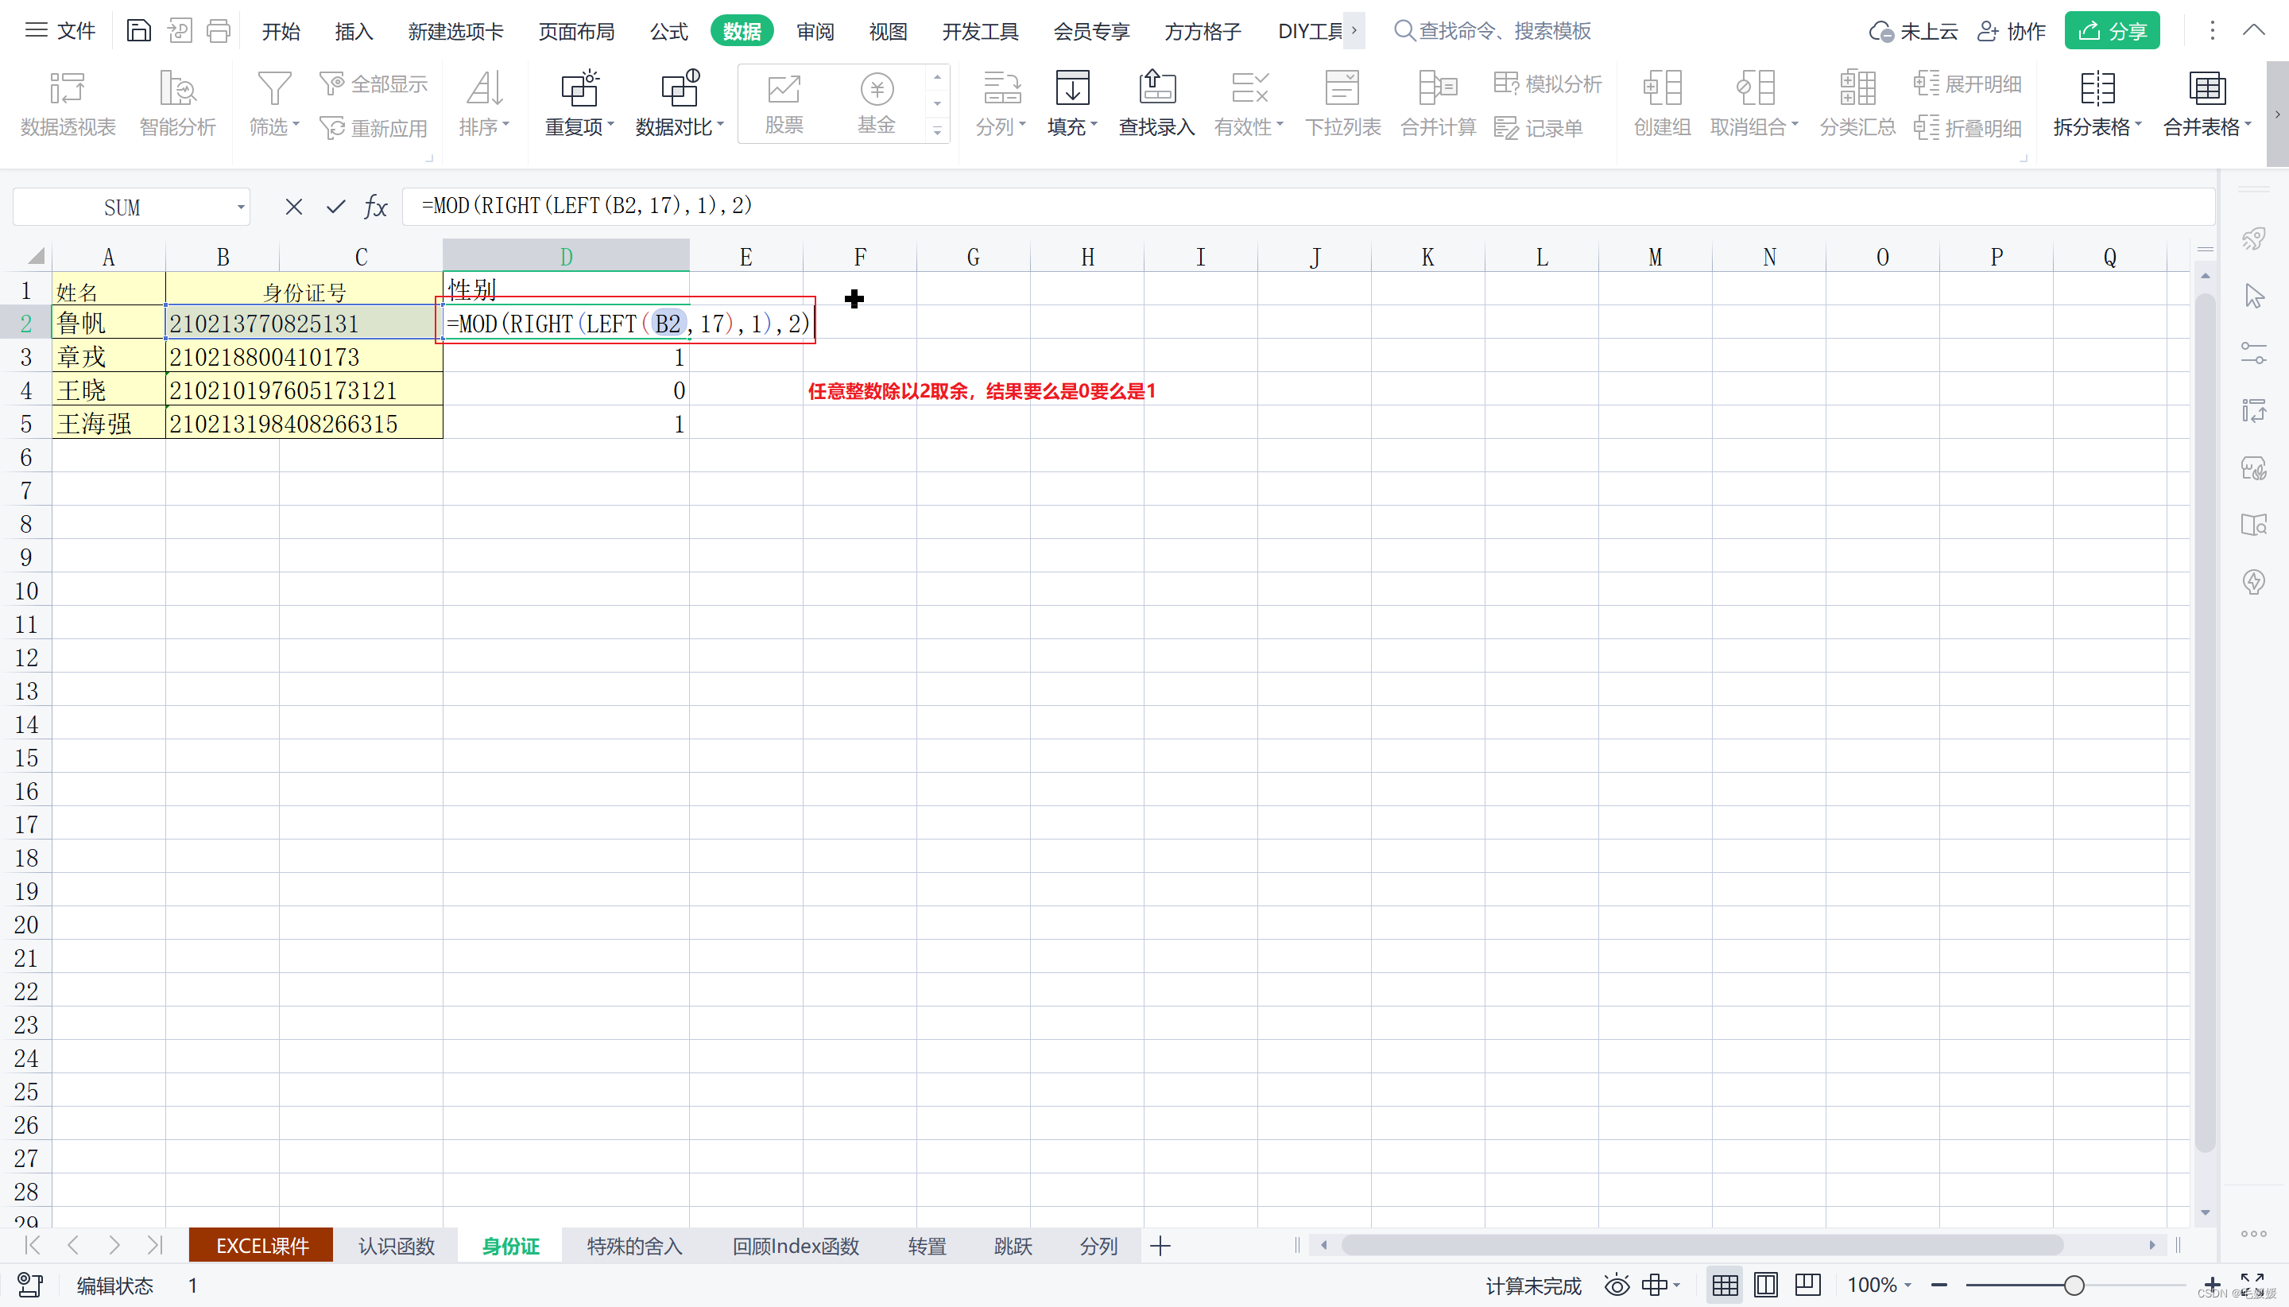The height and width of the screenshot is (1307, 2289).
Task: Click inside the formula bar text
Action: click(x=1307, y=207)
